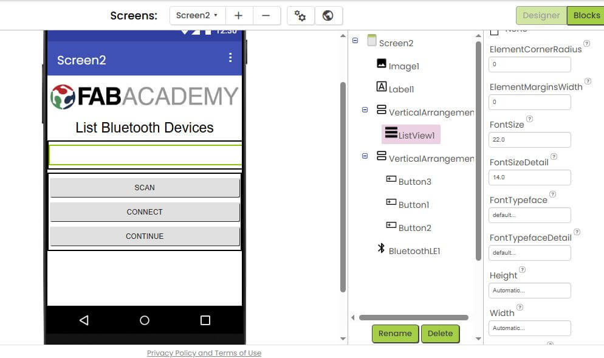Click the Image1 component icon
Image resolution: width=604 pixels, height=358 pixels.
(x=382, y=63)
